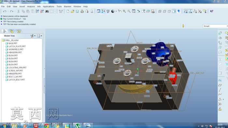Viewport: 228px width, 128px height.
Task: Click the Open file folder icon
Action: point(72,11)
